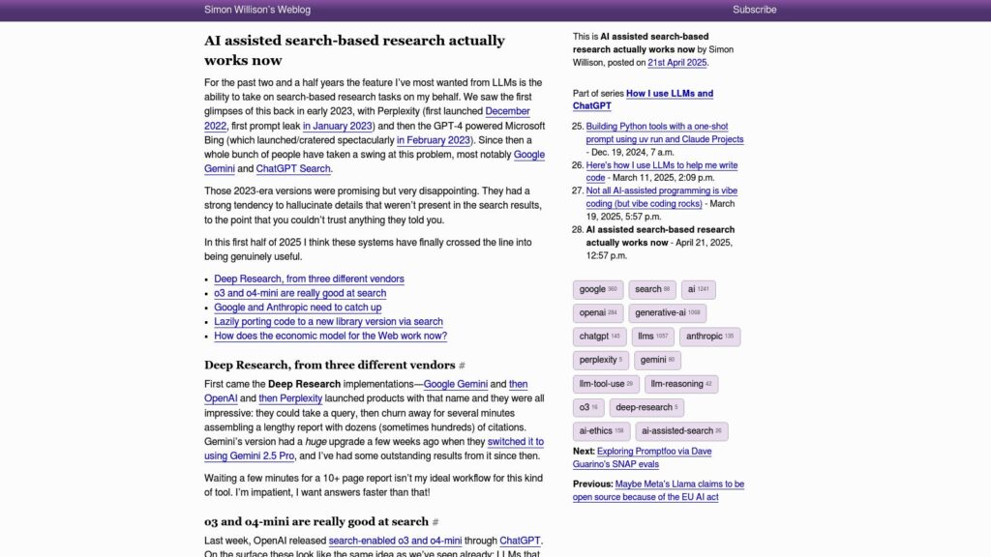Select the gemini tag

[x=657, y=360]
